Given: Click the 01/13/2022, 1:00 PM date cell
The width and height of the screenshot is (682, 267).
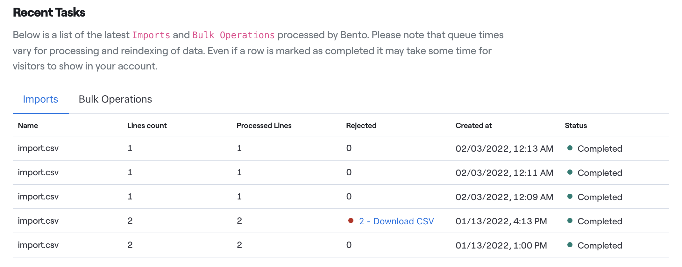Looking at the screenshot, I should (501, 245).
